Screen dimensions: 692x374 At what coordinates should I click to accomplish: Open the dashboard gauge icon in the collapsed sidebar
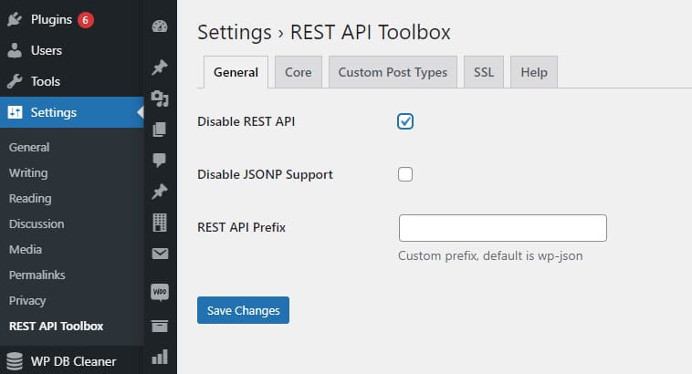tap(160, 26)
